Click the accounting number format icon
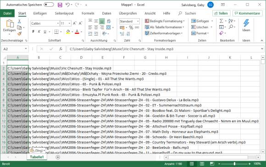The image size is (266, 167). point(122,27)
